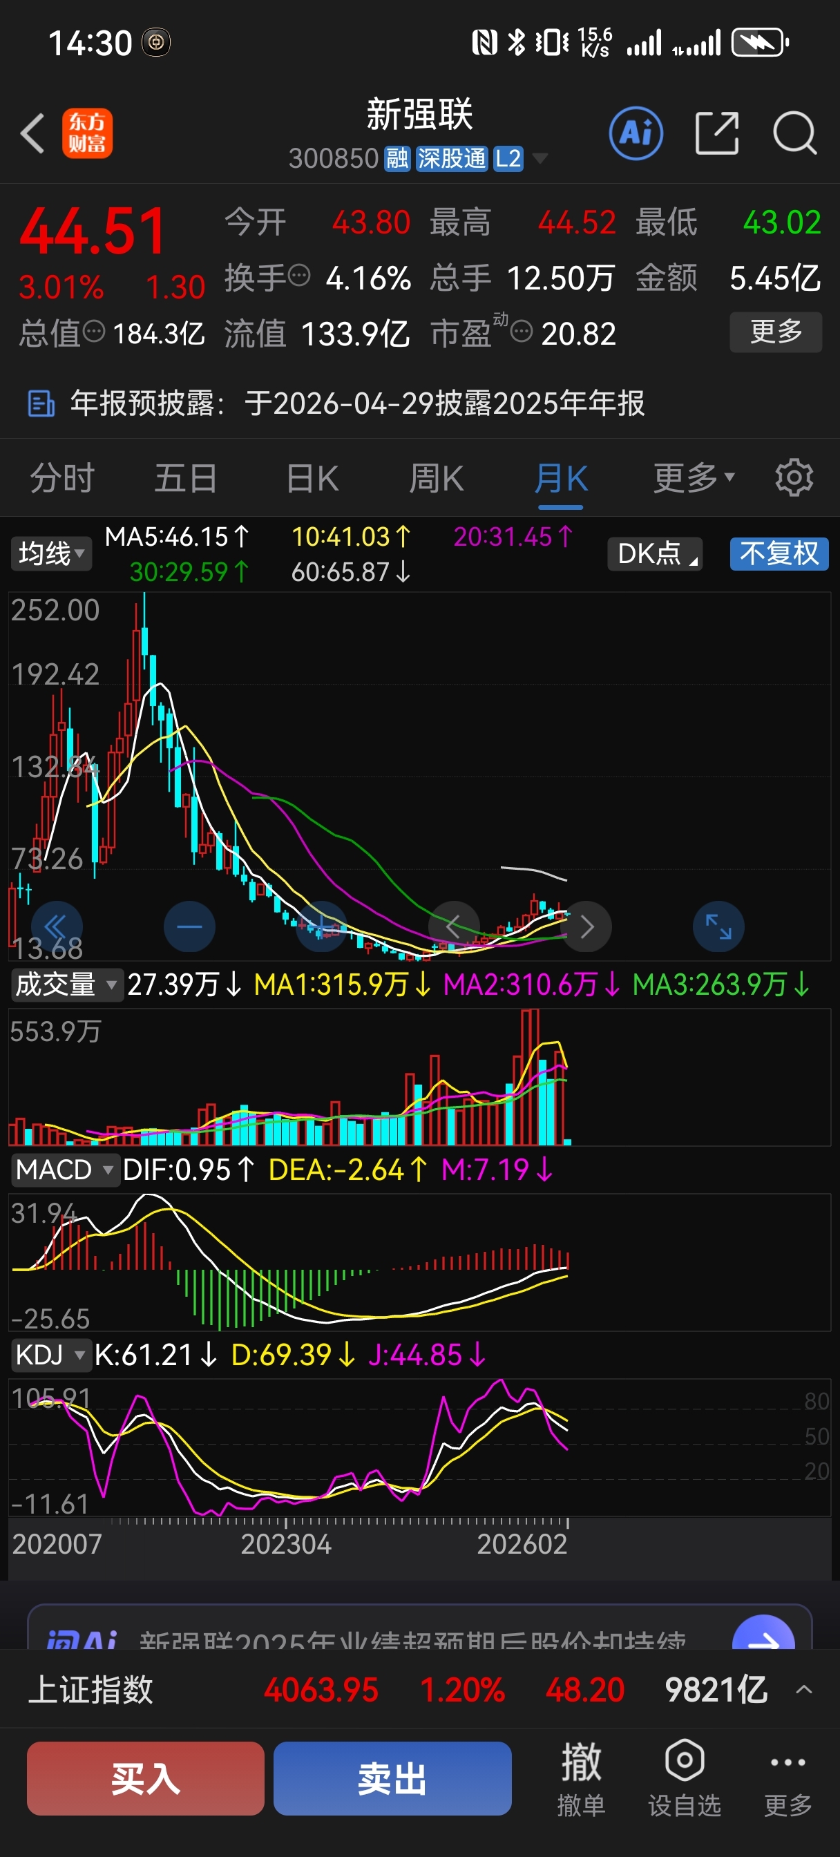Open the 均线 indicator dropdown
840x1857 pixels.
(51, 553)
